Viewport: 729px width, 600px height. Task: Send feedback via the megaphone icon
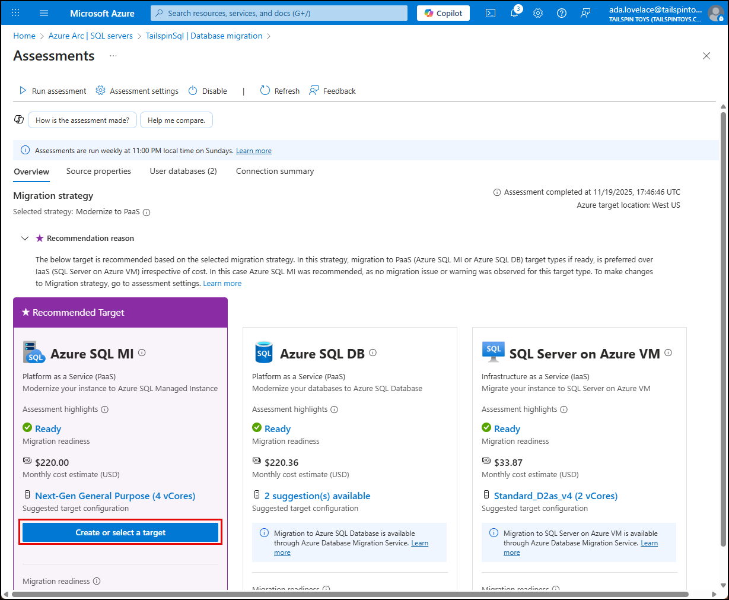coord(585,12)
